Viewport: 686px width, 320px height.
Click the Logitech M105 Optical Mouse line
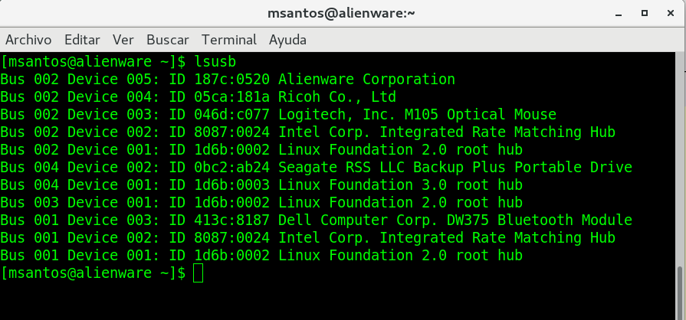tap(278, 115)
